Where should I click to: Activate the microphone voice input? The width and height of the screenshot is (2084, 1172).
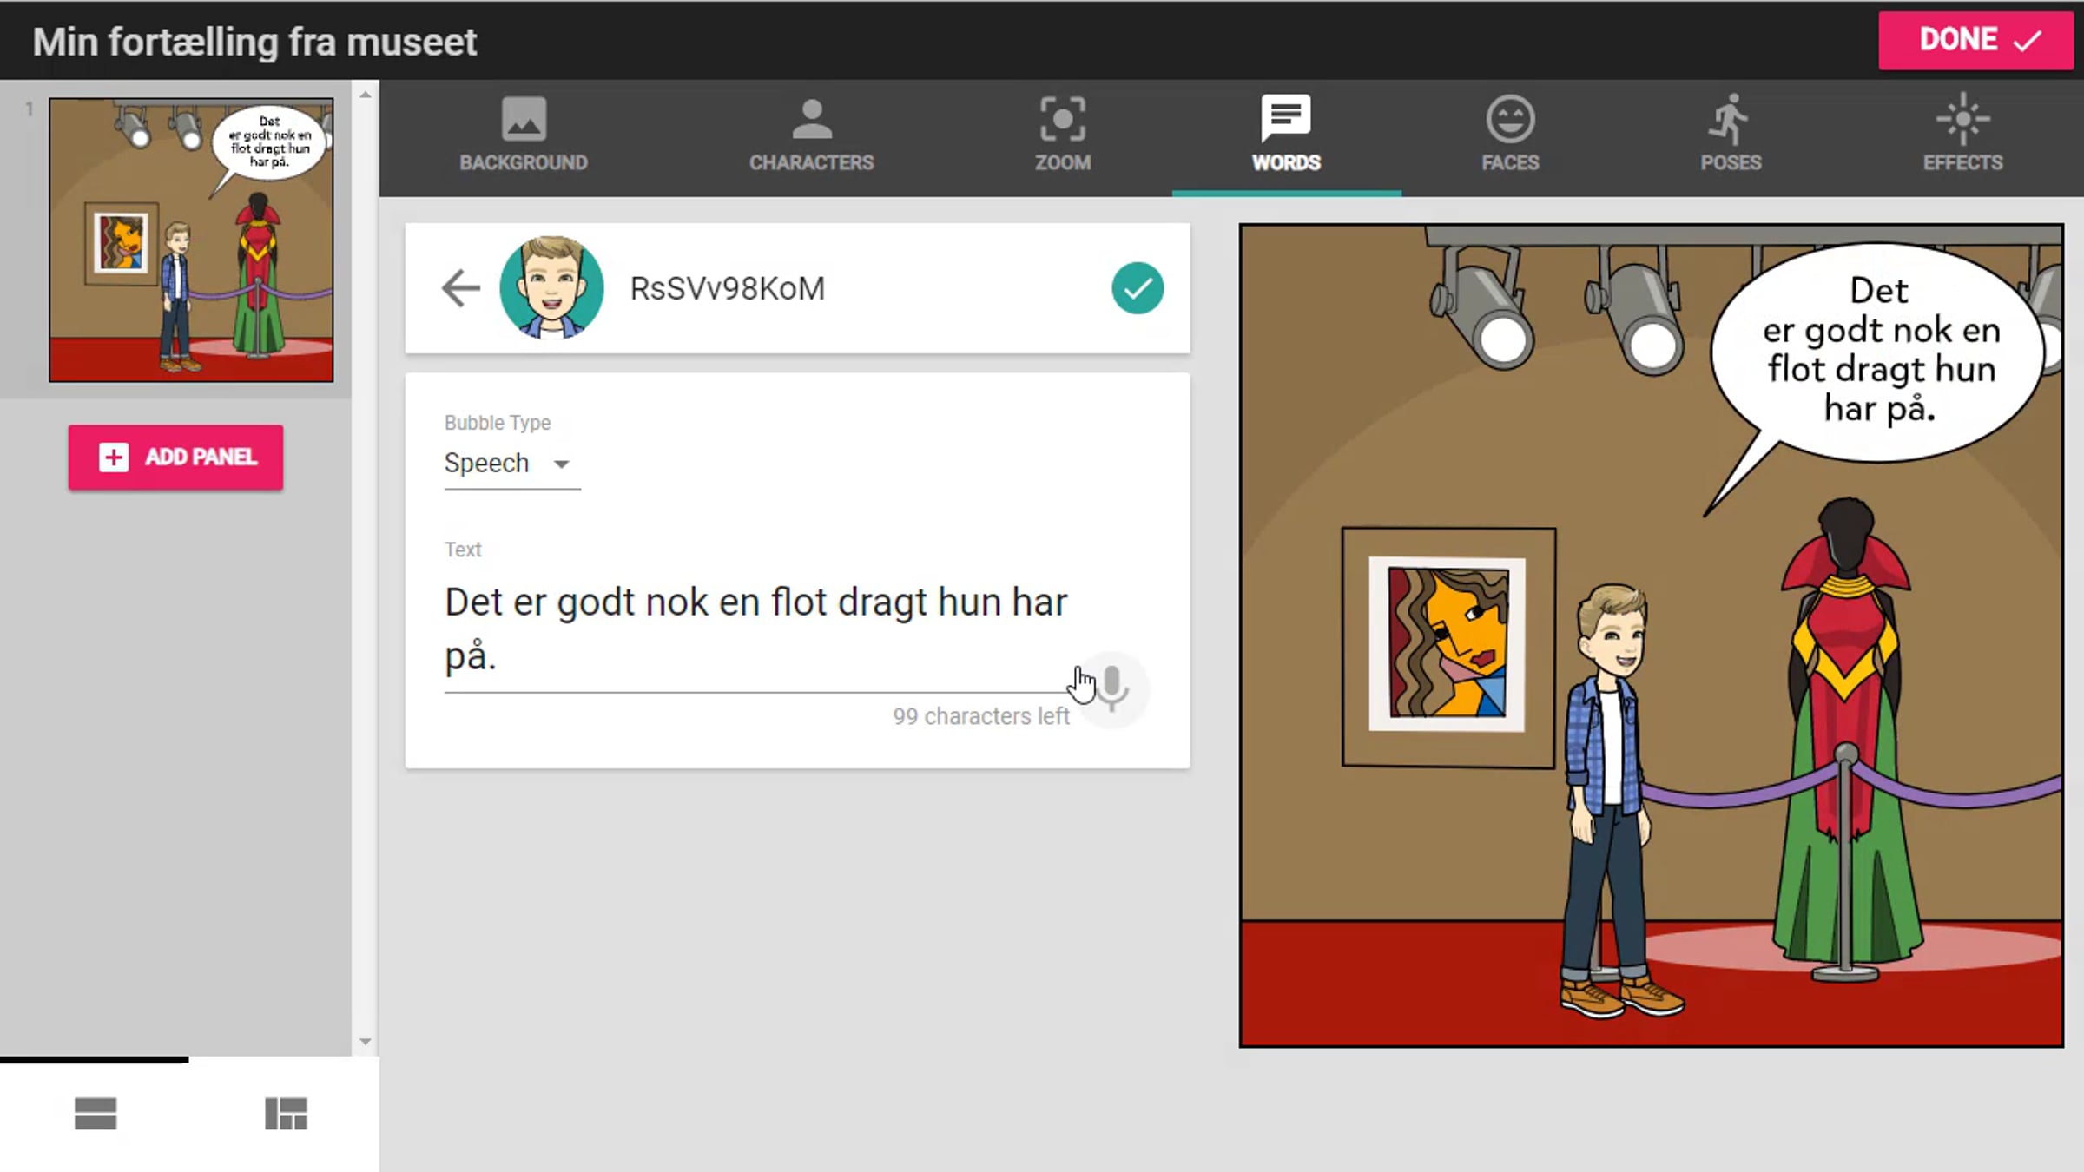click(1112, 688)
